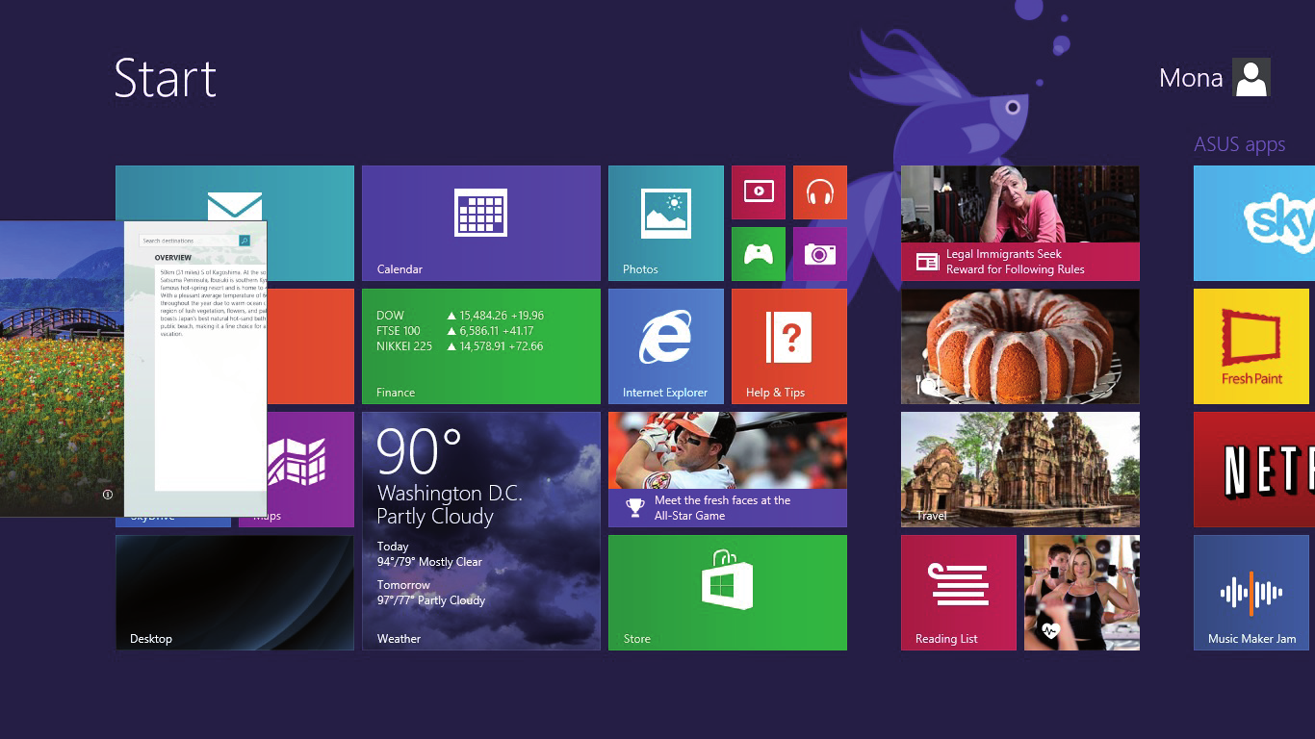Open the Finance tile with stock indices
The height and width of the screenshot is (739, 1315).
(481, 346)
